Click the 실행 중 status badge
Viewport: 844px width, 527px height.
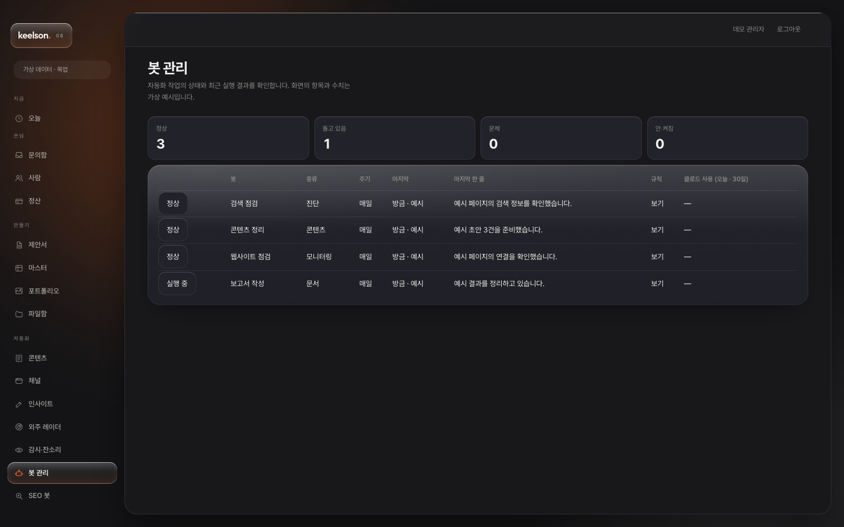[177, 284]
